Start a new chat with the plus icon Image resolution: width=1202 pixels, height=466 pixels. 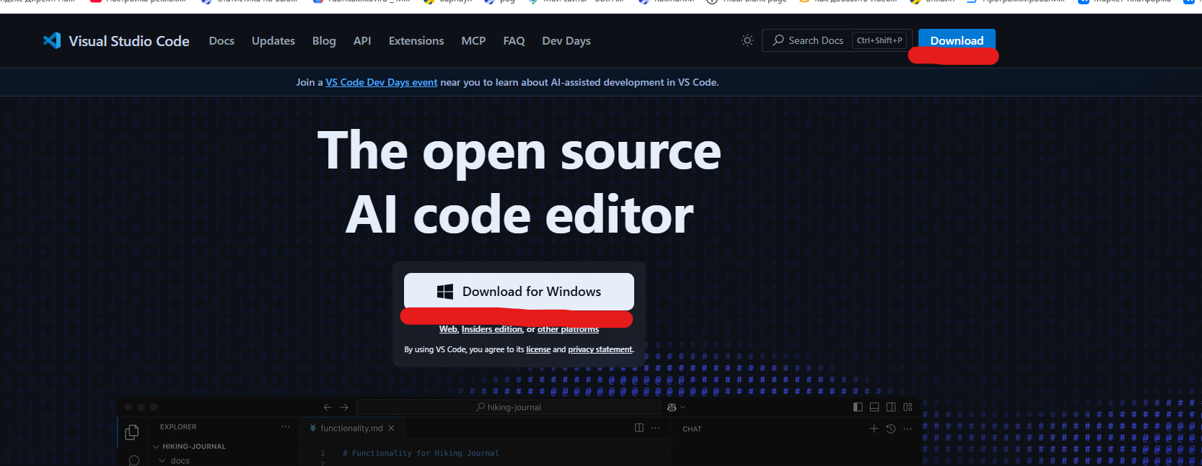tap(874, 429)
